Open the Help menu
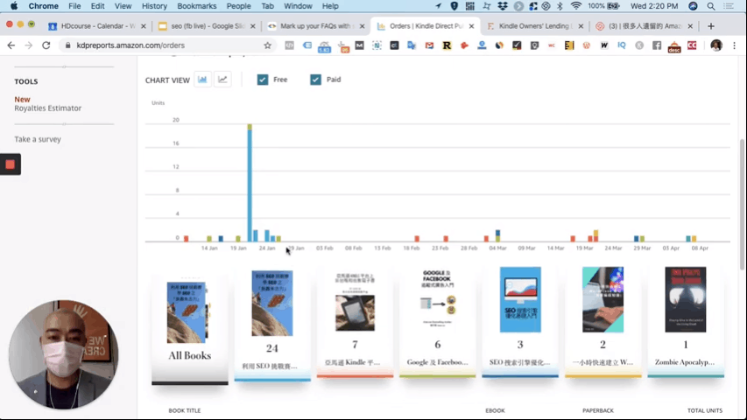This screenshot has height=420, width=747. [330, 6]
